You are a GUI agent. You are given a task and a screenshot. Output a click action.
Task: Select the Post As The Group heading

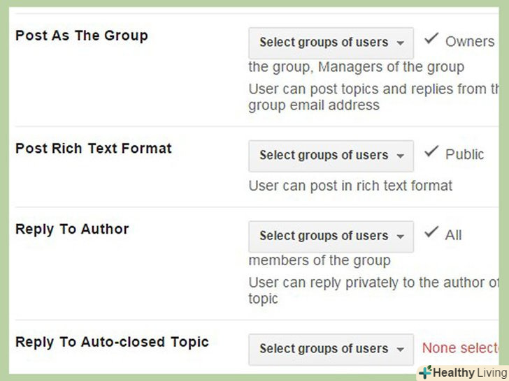pyautogui.click(x=81, y=36)
